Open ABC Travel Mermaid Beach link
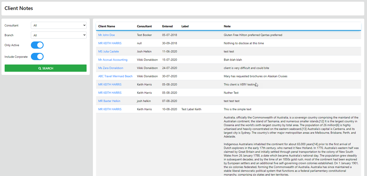Viewport: 367px width, 176px height. (x=115, y=76)
